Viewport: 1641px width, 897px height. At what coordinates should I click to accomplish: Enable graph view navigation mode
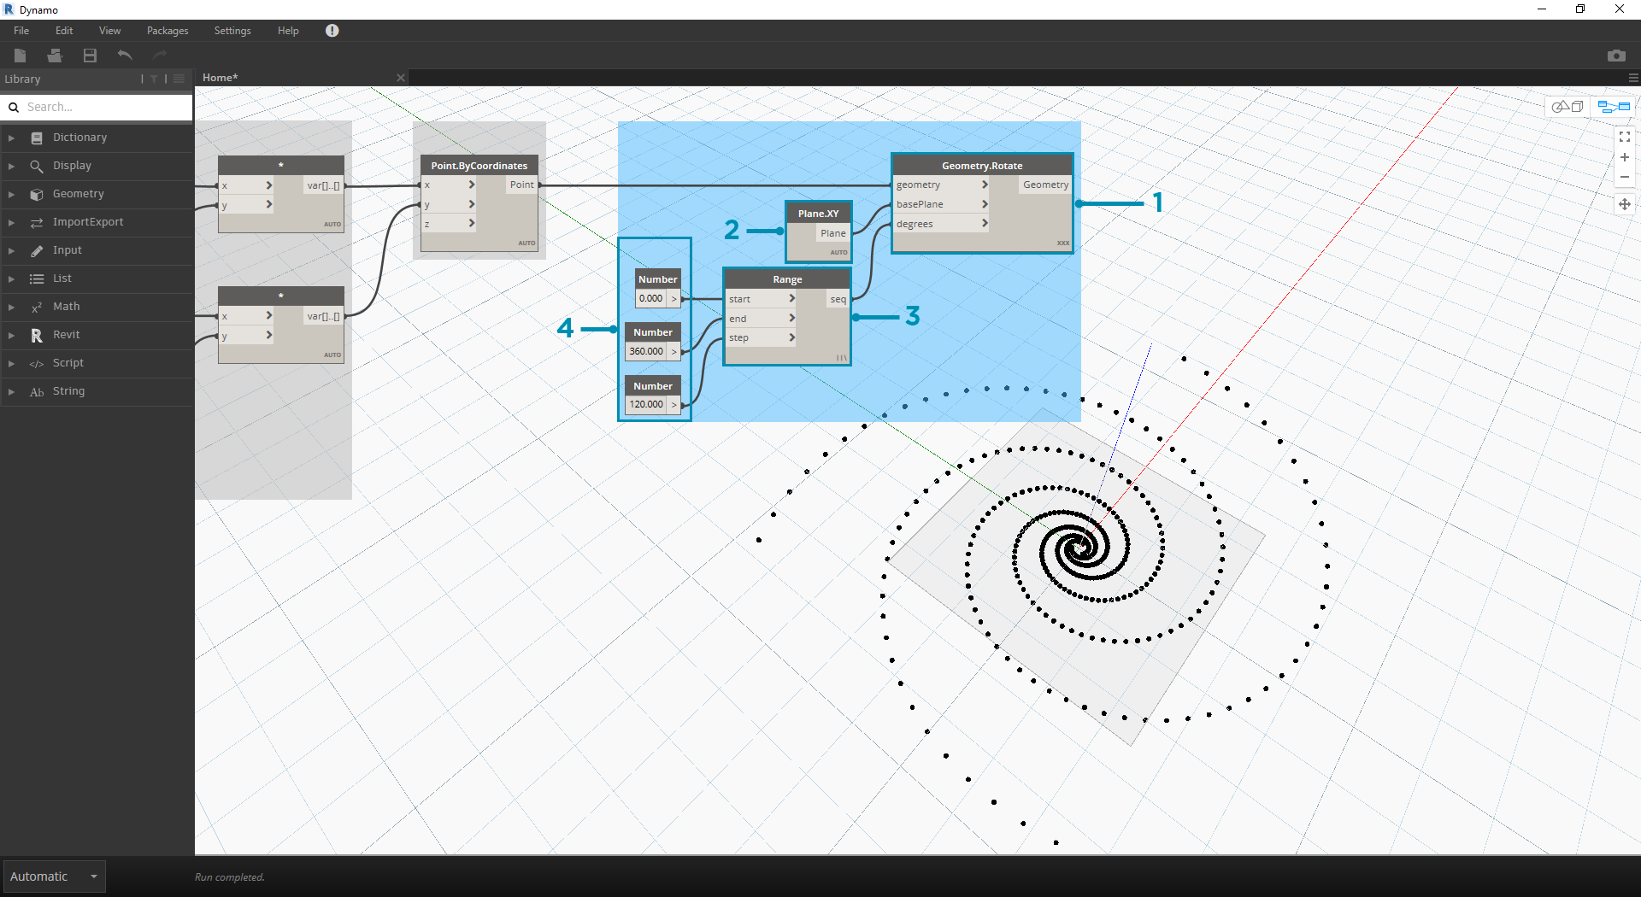point(1614,107)
